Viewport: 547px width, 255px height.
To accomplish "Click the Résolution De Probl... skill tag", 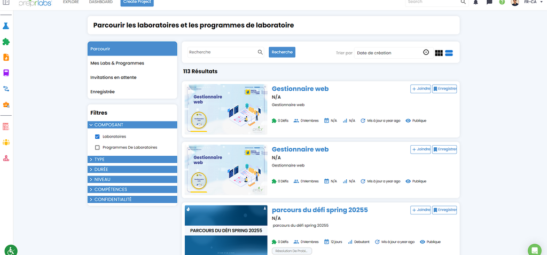I will tap(292, 251).
